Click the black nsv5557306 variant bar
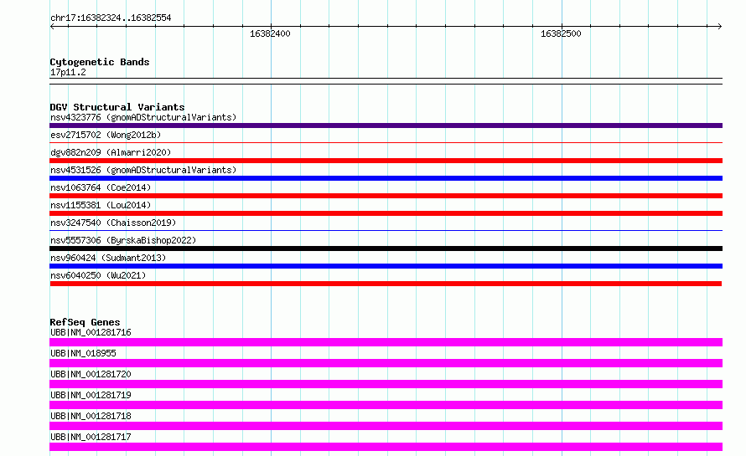The width and height of the screenshot is (746, 456). point(386,248)
